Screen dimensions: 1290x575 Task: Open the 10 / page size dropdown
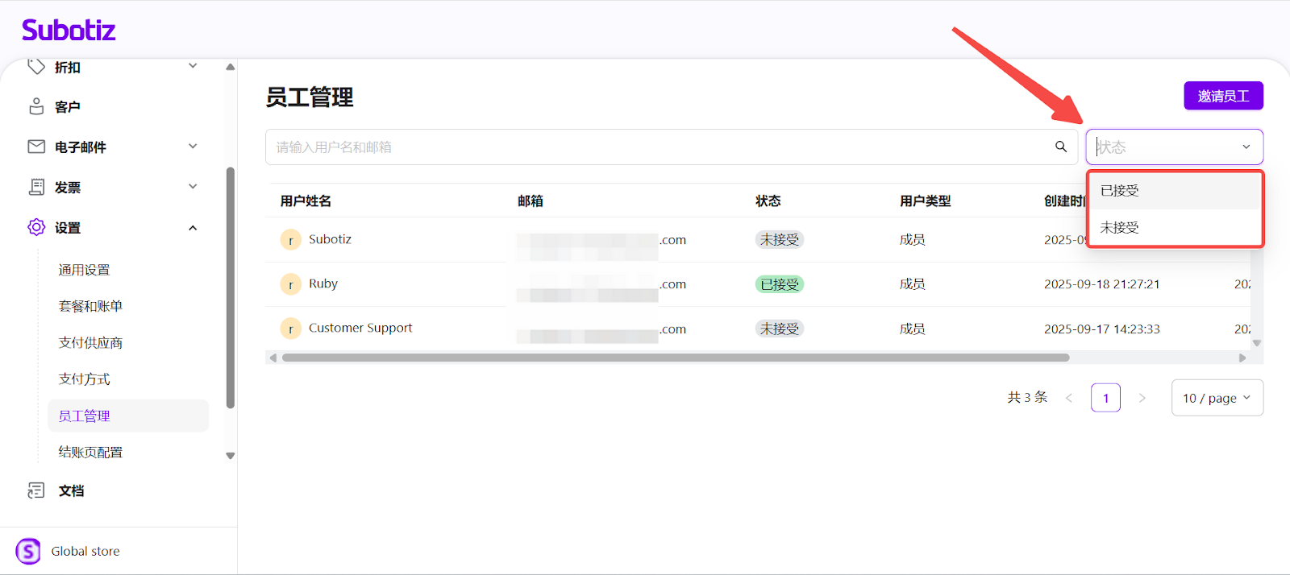pos(1217,398)
